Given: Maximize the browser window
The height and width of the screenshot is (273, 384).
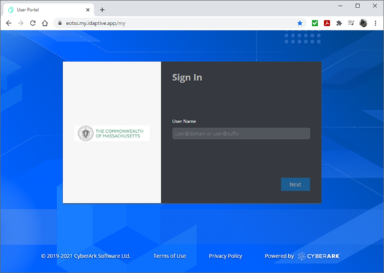Looking at the screenshot, I should click(x=357, y=6).
